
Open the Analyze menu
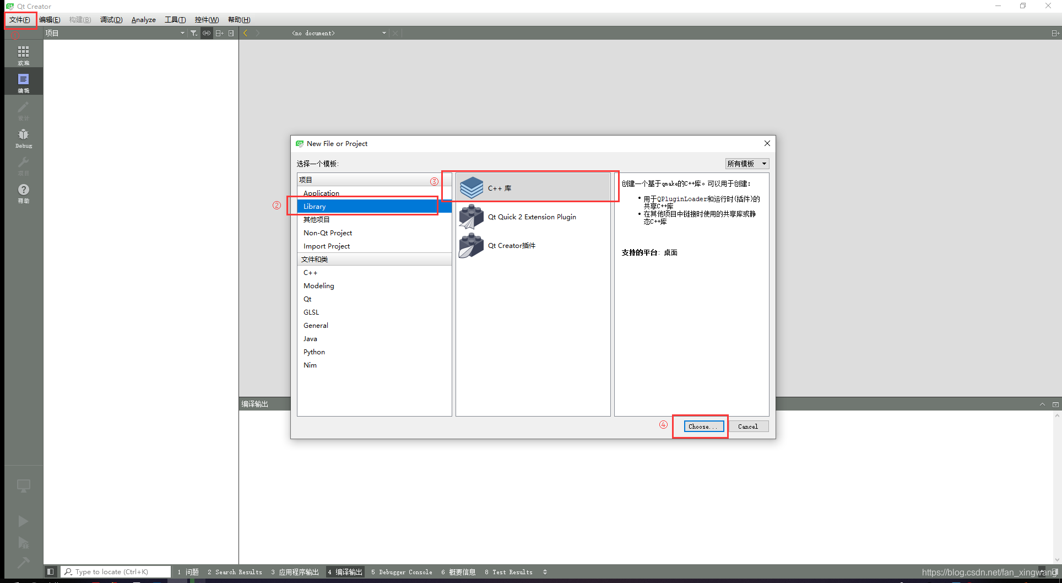143,20
